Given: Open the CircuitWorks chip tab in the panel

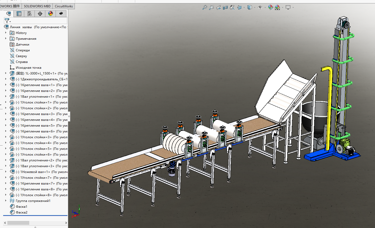Looking at the screenshot, I should click(61, 13).
